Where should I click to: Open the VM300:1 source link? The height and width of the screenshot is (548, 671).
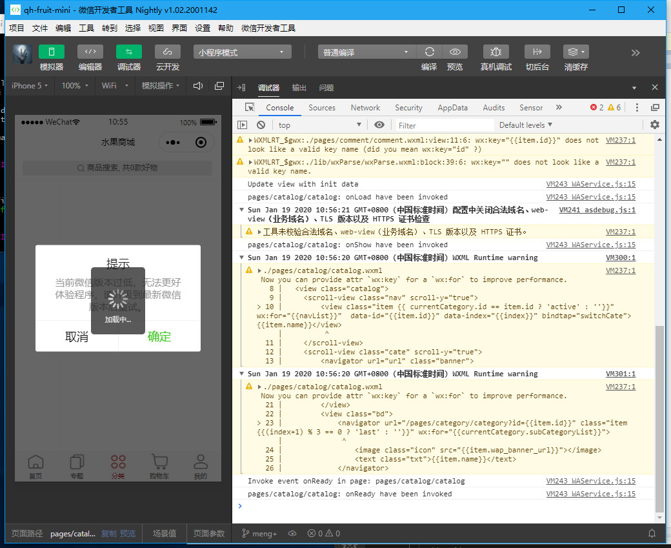click(x=621, y=258)
